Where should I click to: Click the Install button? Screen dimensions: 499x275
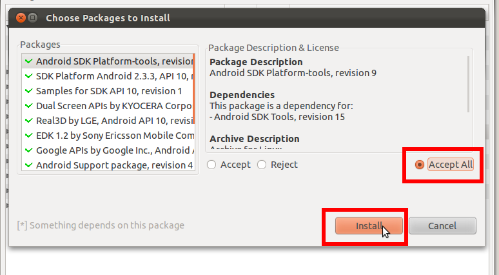pyautogui.click(x=369, y=226)
